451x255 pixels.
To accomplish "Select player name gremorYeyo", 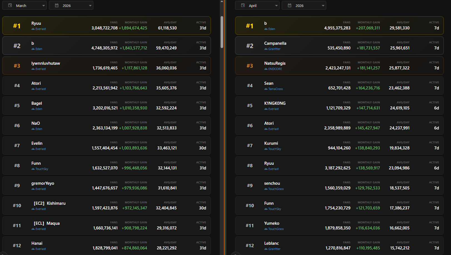I will pyautogui.click(x=43, y=183).
